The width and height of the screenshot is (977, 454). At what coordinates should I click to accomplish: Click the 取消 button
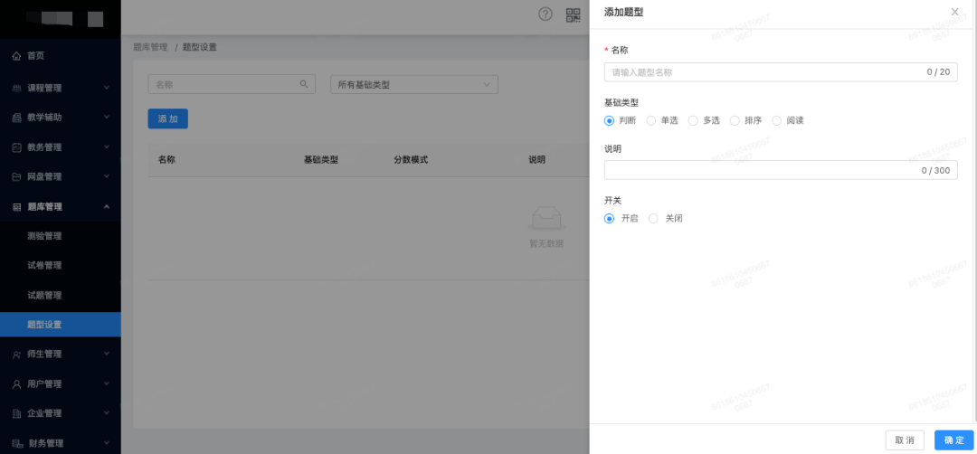(x=905, y=440)
